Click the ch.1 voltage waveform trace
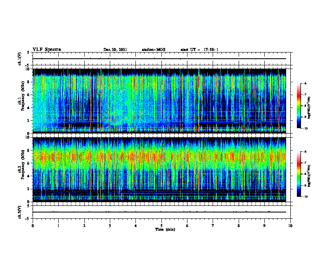The image size is (327, 253). [159, 59]
